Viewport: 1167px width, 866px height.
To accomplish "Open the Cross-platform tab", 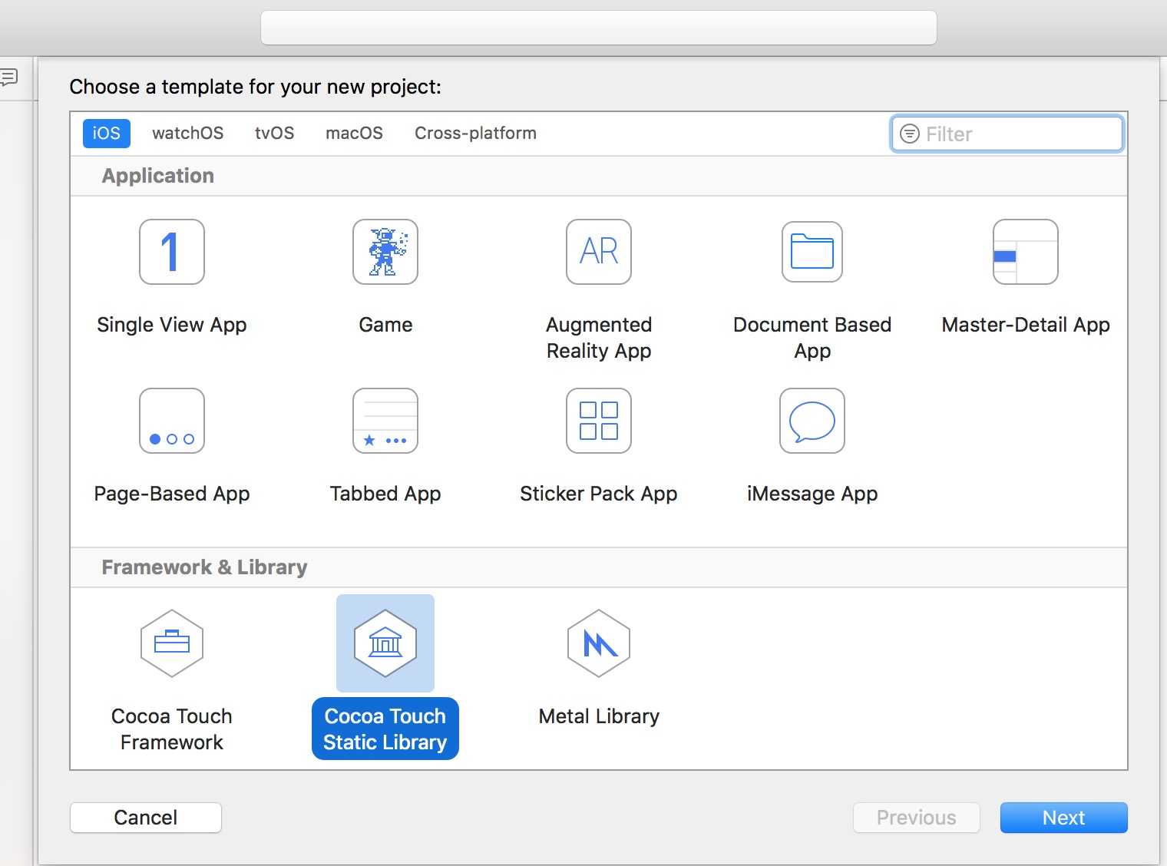I will point(475,133).
